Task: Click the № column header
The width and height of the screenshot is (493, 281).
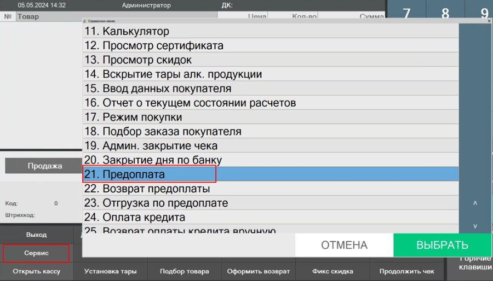Action: [x=8, y=16]
